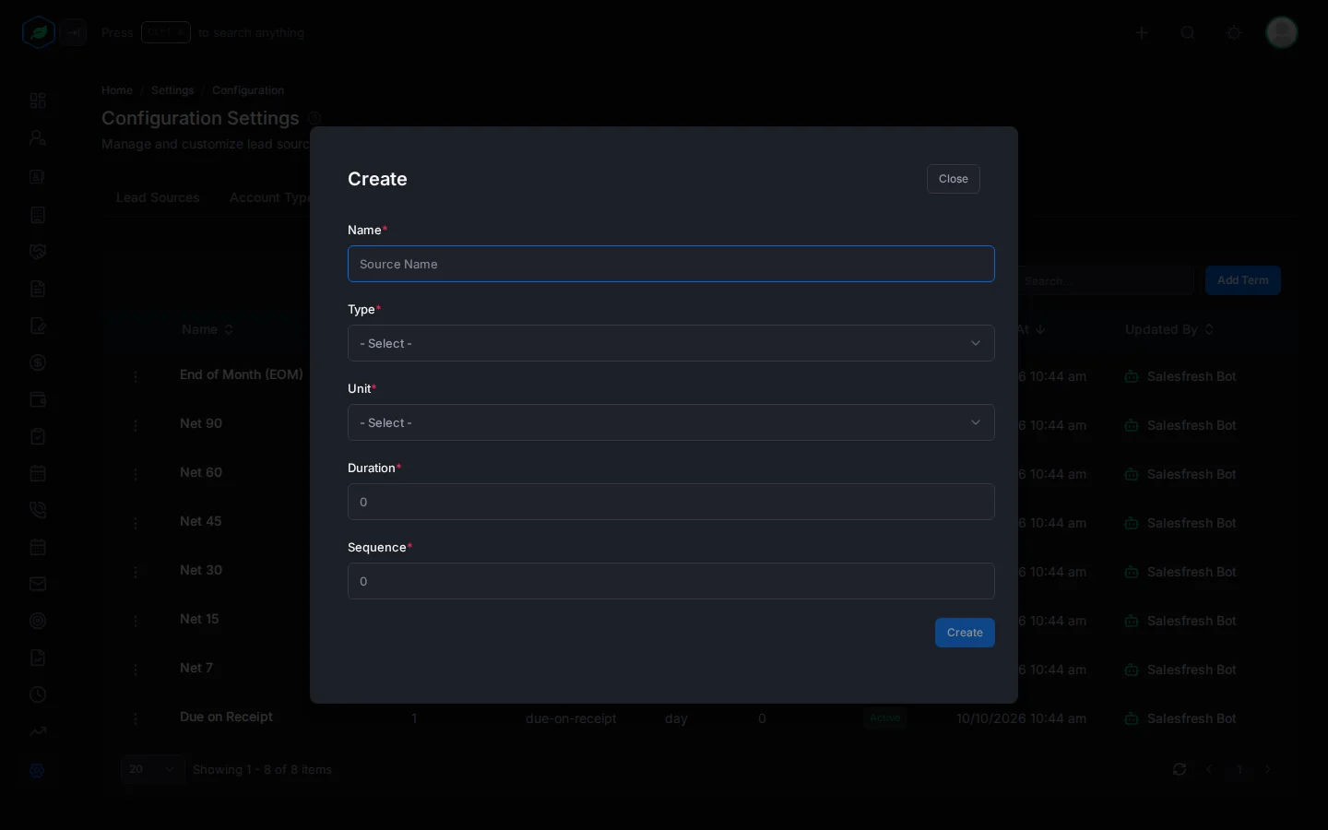This screenshot has height=830, width=1328.
Task: Toggle the sidebar collapse button beside logo
Action: pyautogui.click(x=74, y=33)
